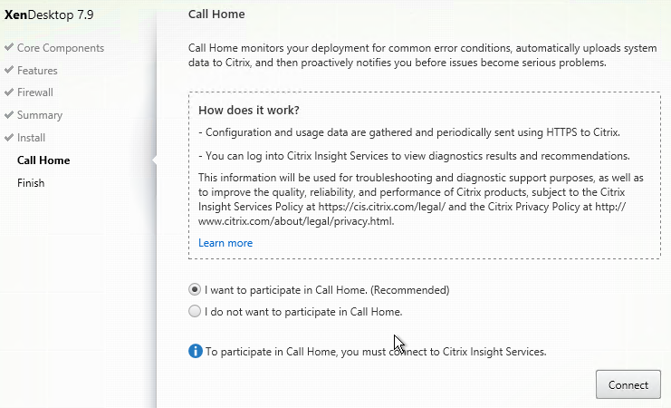Click the Call Home page heading
Viewport: 671px width, 408px height.
click(x=216, y=15)
